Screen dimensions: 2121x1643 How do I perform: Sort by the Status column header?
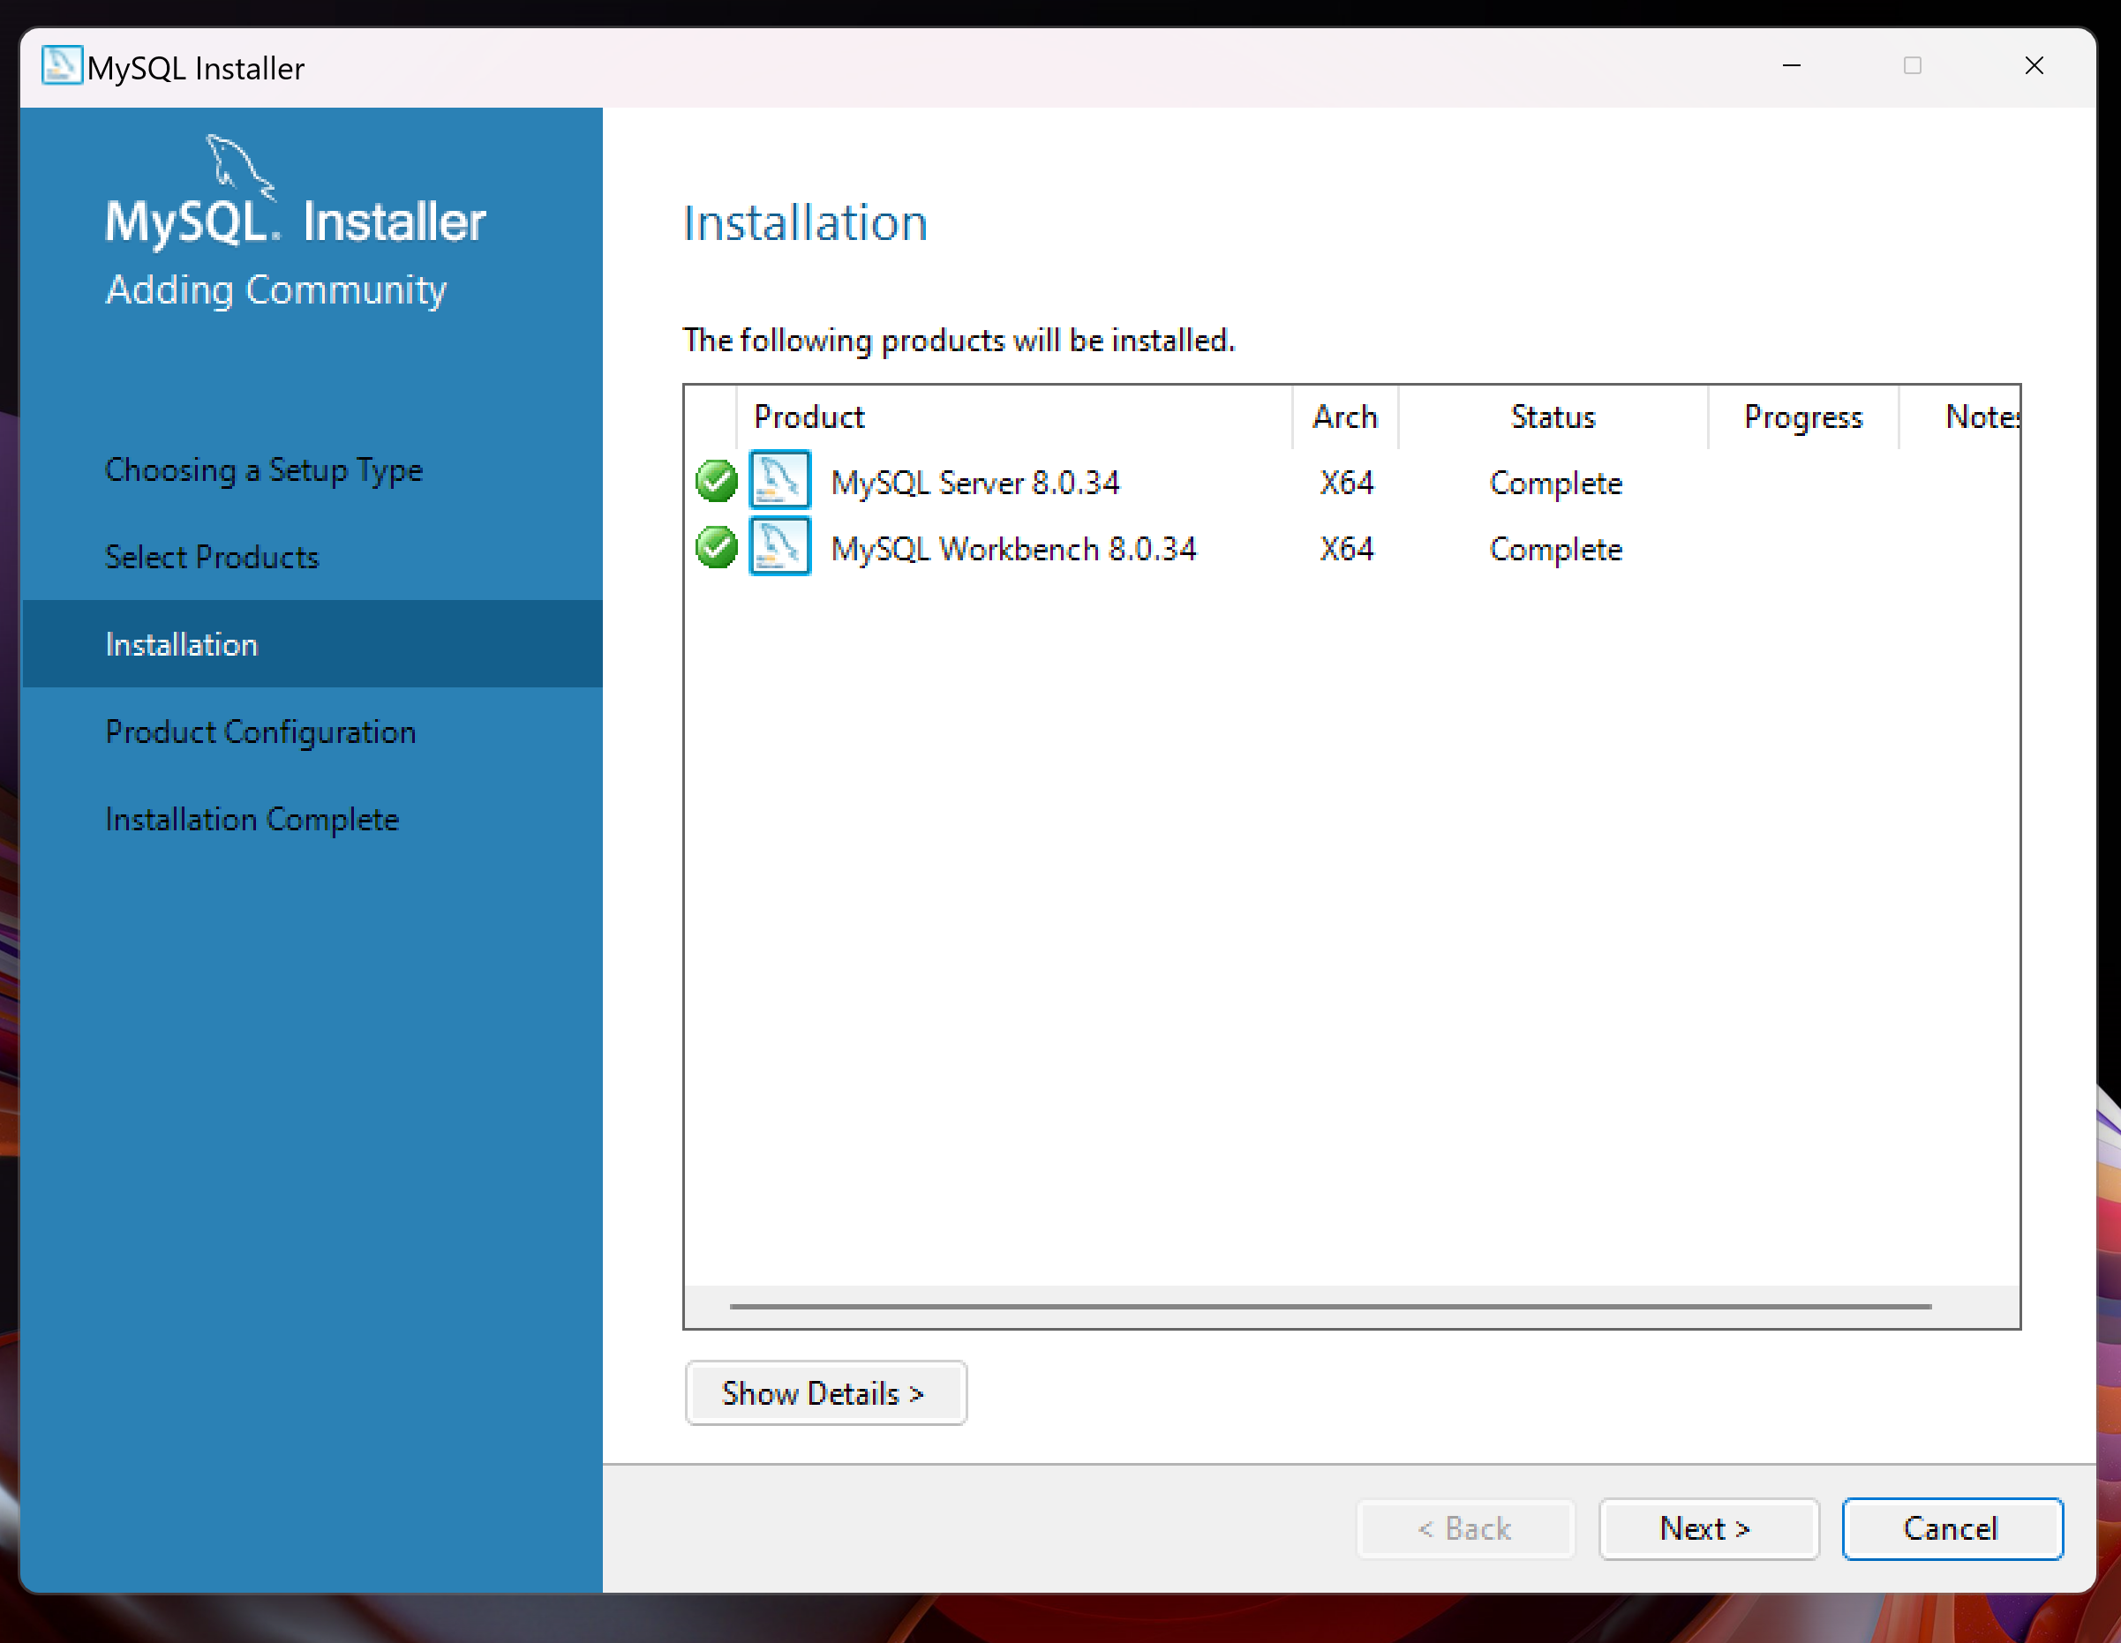1552,416
